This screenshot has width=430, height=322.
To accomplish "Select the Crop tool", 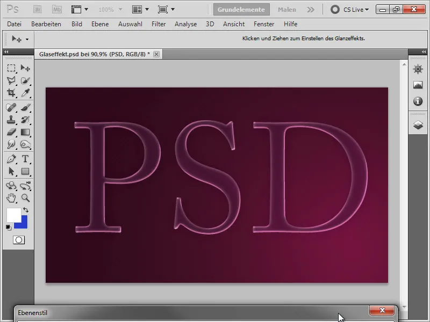I will (11, 93).
